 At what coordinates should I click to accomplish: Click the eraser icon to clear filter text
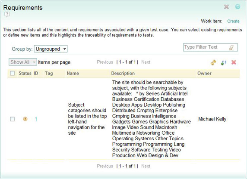(x=231, y=48)
